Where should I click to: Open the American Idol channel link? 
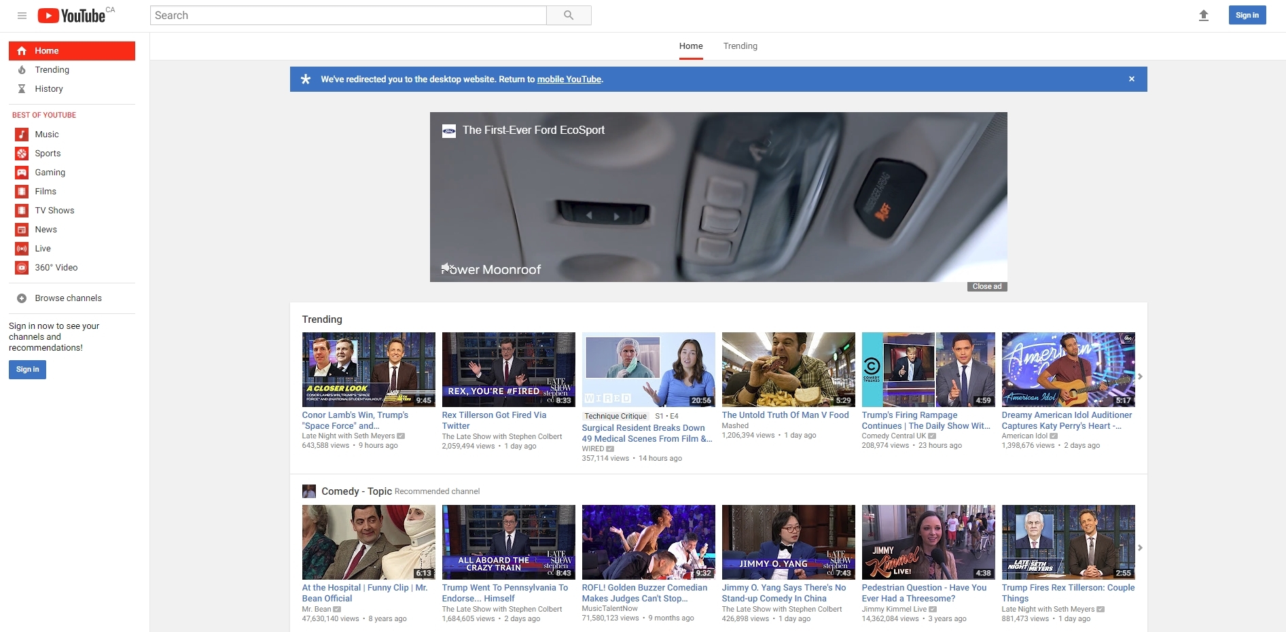tap(1024, 436)
